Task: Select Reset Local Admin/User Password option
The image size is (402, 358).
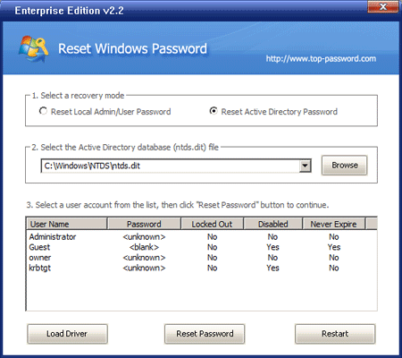Action: tap(43, 111)
